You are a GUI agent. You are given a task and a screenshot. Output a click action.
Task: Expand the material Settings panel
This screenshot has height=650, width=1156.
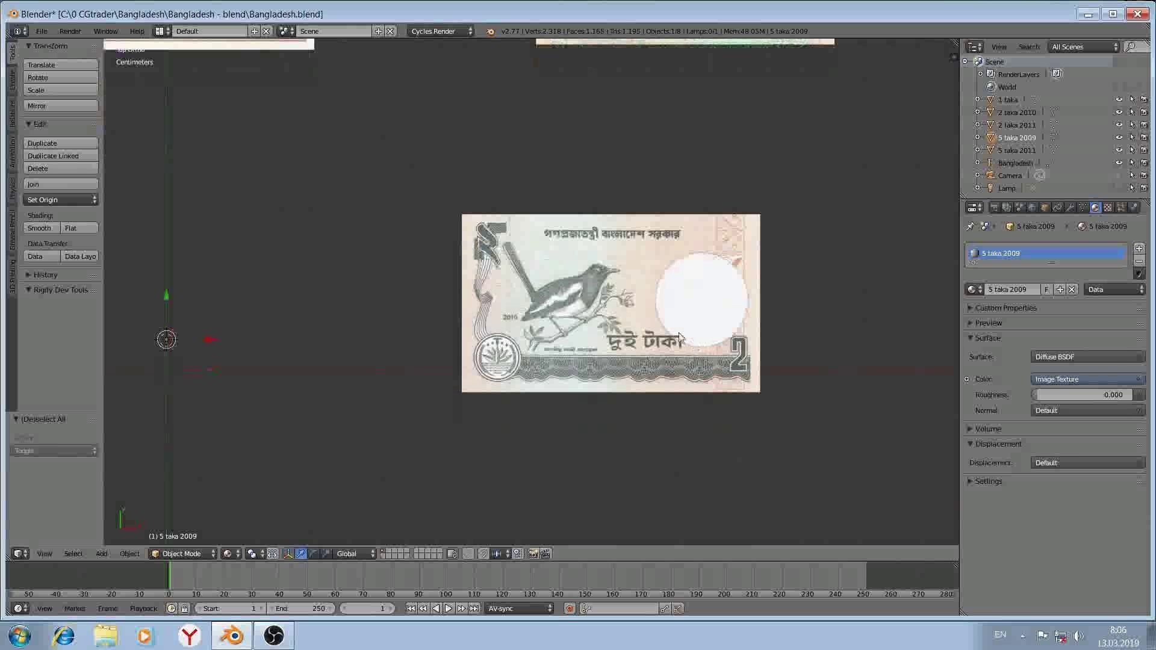[988, 481]
